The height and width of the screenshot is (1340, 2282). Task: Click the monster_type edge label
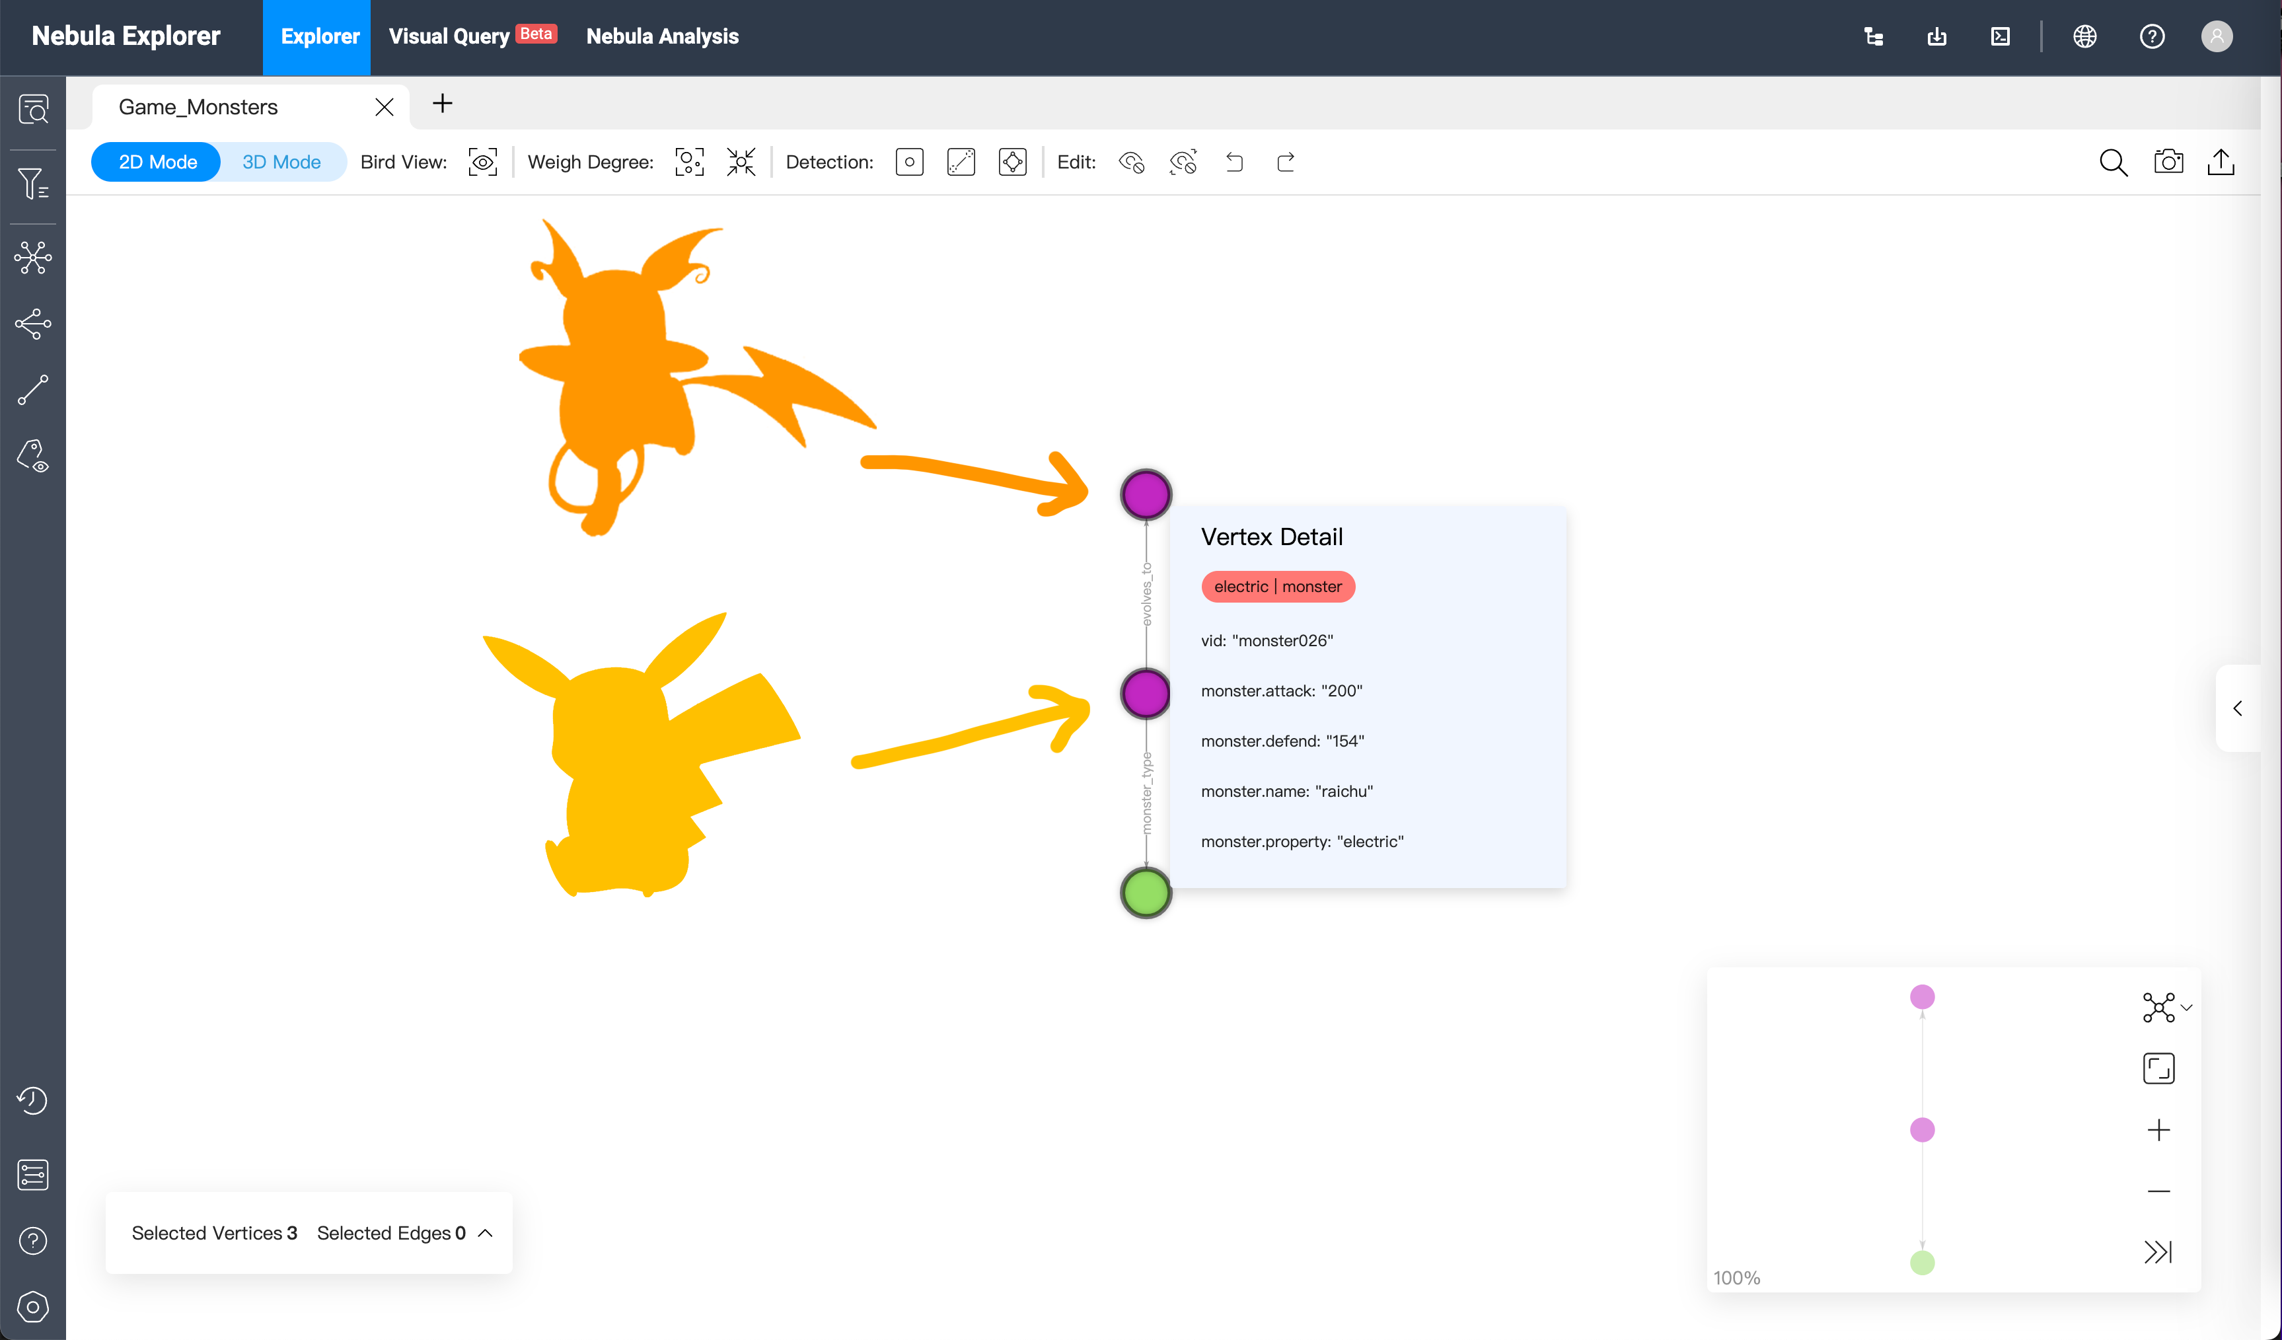point(1146,793)
